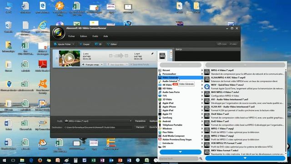This screenshot has height=164, width=291.
Task: Open output format profile film icon
Action: 162,56
